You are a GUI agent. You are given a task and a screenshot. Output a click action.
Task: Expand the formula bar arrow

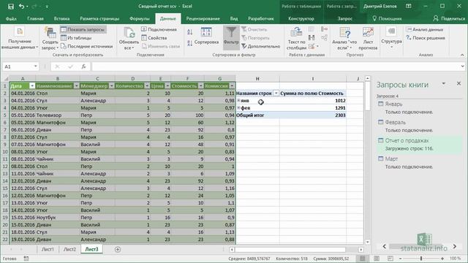pyautogui.click(x=462, y=66)
